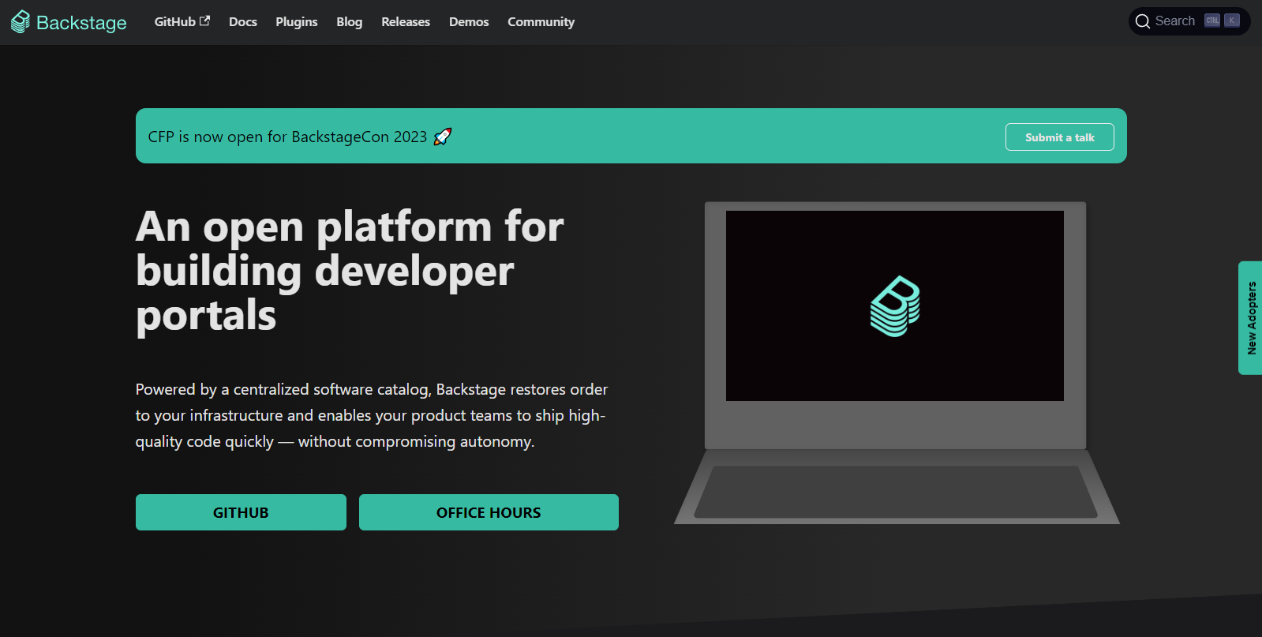Go to the Plugins page

(297, 22)
